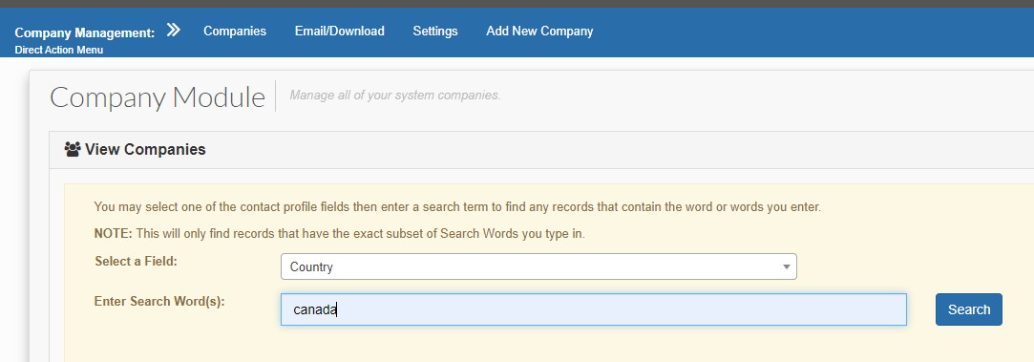Open the Companies menu item
This screenshot has width=1034, height=362.
(x=235, y=31)
